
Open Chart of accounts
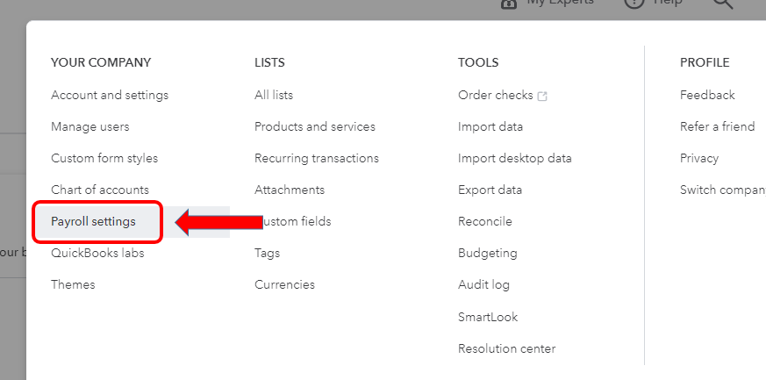click(x=100, y=190)
